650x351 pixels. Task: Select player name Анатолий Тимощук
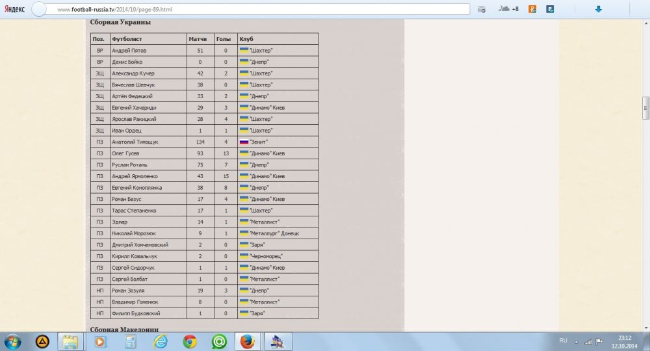coord(135,142)
